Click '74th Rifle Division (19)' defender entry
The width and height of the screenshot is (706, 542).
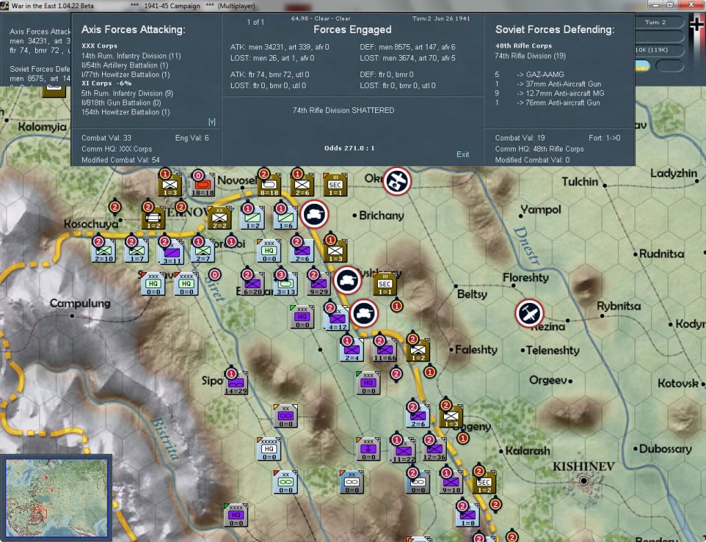point(530,56)
